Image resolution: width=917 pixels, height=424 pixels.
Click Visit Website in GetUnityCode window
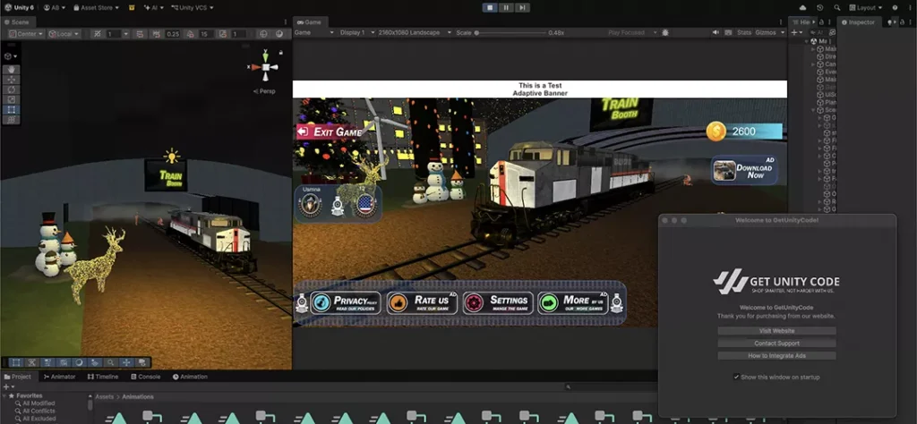tap(776, 331)
